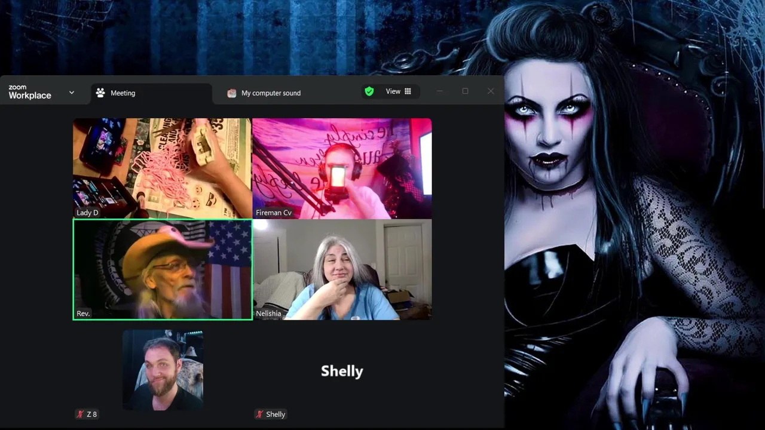Select Lady D's video tile

point(163,168)
